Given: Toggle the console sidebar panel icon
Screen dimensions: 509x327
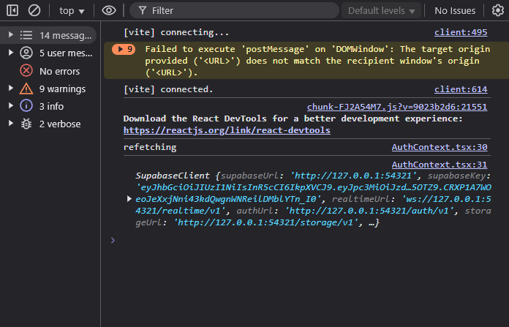Looking at the screenshot, I should click(12, 10).
